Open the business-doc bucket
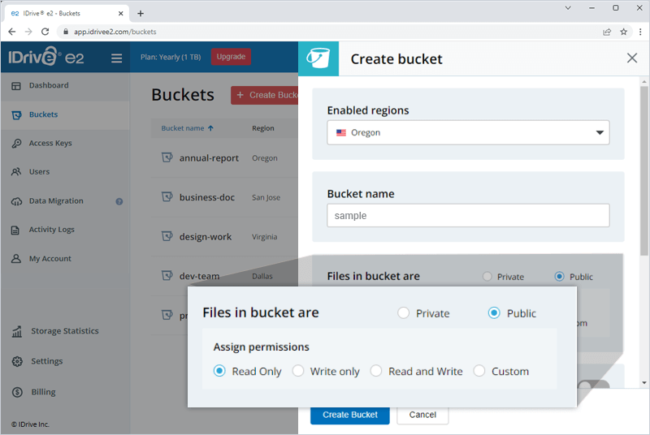This screenshot has width=650, height=435. point(207,197)
